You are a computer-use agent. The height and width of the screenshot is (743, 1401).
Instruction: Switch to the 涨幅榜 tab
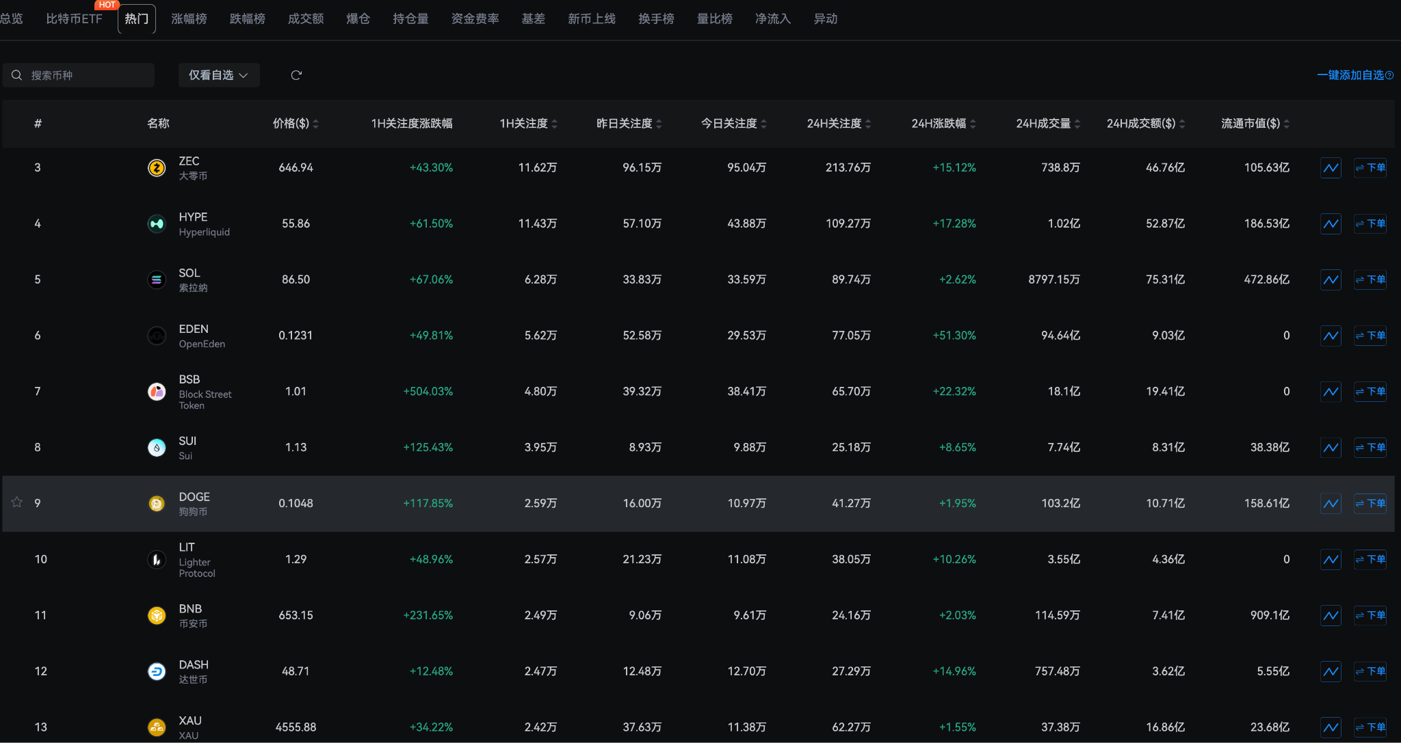coord(189,19)
